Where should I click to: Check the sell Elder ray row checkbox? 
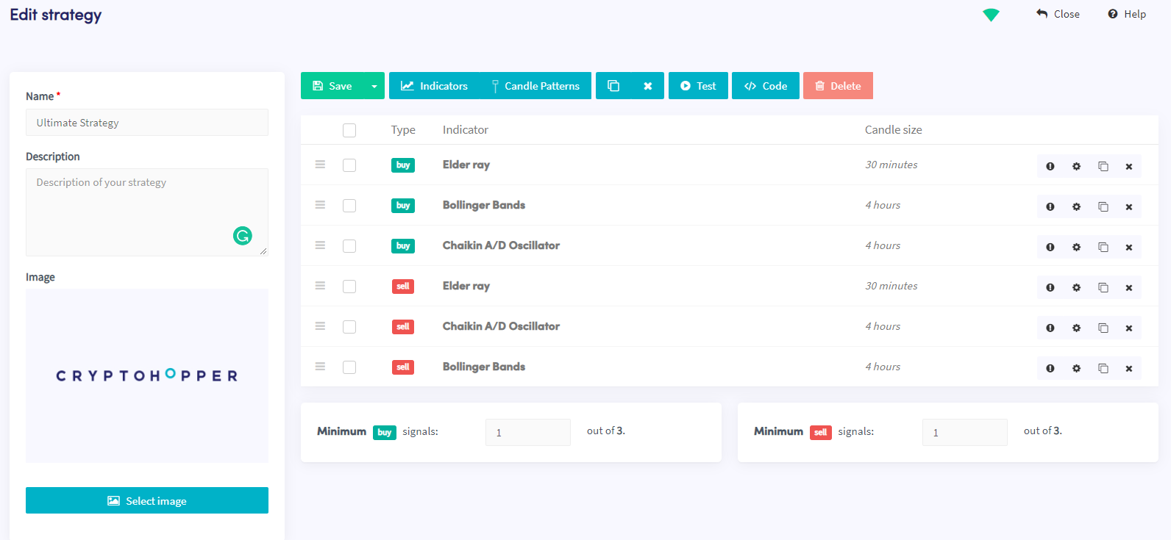(349, 287)
